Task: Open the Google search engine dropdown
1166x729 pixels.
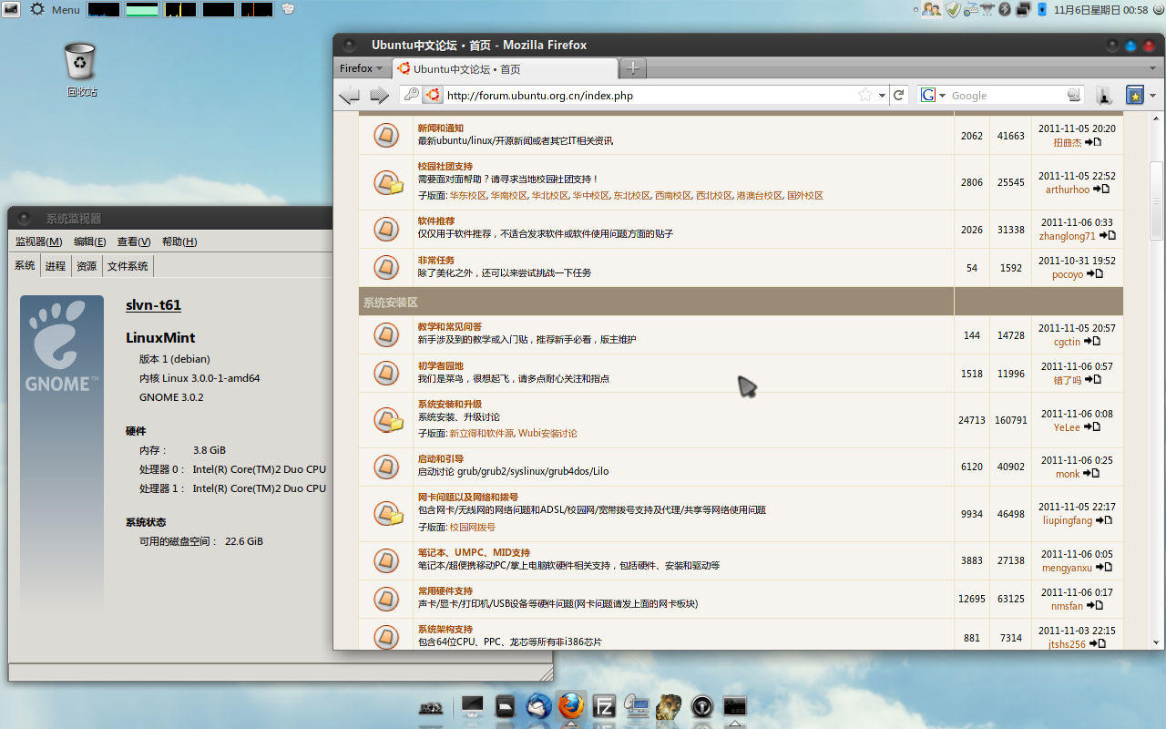Action: (x=934, y=95)
